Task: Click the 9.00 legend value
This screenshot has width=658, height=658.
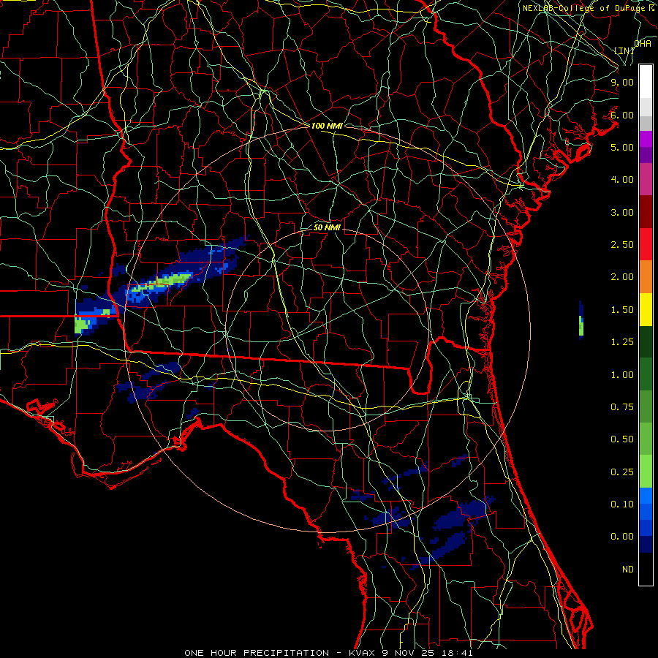Action: [x=622, y=82]
